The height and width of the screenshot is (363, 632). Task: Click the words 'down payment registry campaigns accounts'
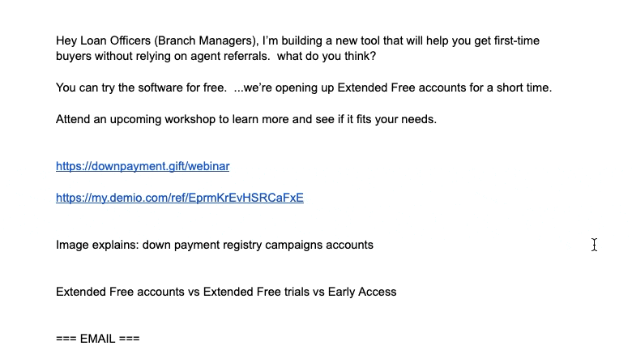pos(258,244)
